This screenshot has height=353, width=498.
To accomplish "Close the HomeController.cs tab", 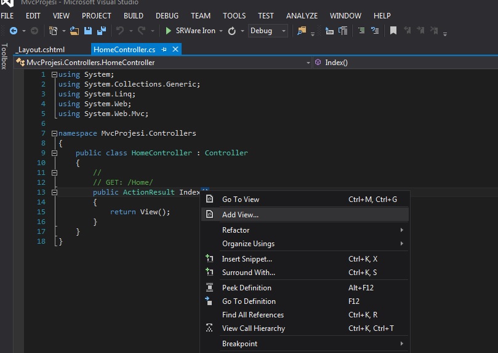I will coord(175,50).
